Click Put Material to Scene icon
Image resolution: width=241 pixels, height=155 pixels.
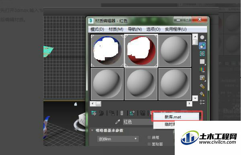click(x=102, y=113)
